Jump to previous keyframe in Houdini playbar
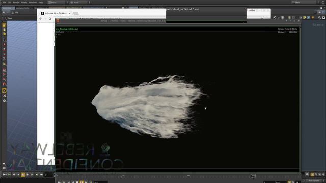 point(9,175)
